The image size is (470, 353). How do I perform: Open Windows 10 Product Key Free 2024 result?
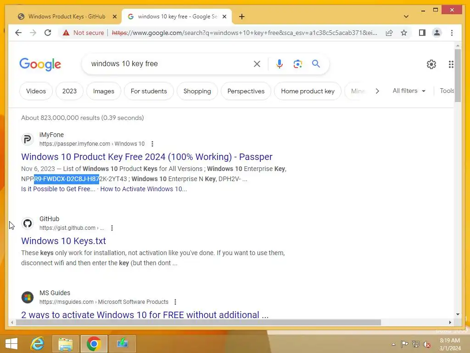point(147,157)
